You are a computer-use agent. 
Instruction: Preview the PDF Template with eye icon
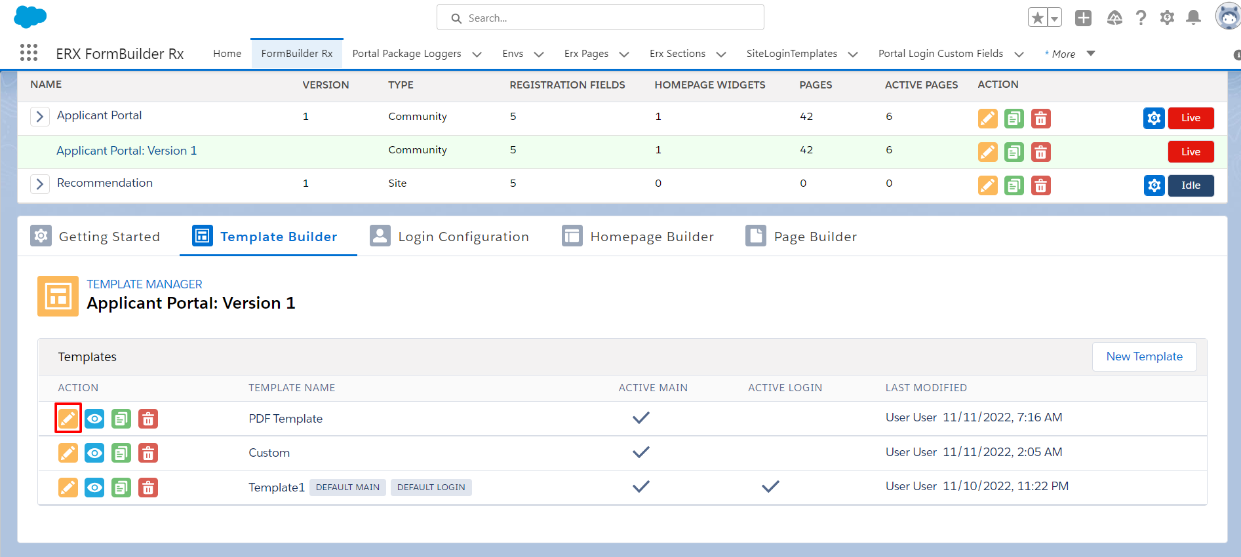pos(94,419)
